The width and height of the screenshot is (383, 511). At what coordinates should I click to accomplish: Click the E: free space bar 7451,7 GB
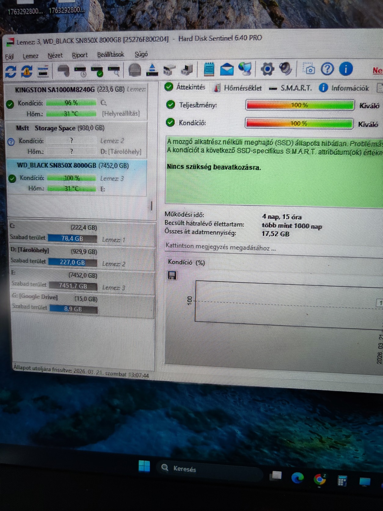pyautogui.click(x=73, y=286)
